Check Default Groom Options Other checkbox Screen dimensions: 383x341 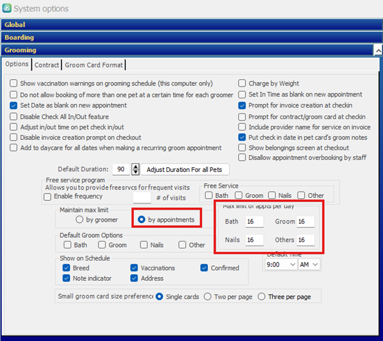(182, 245)
